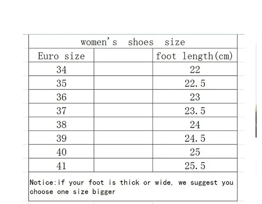
Task: Pick the Euro size 36 cell
Action: [61, 97]
